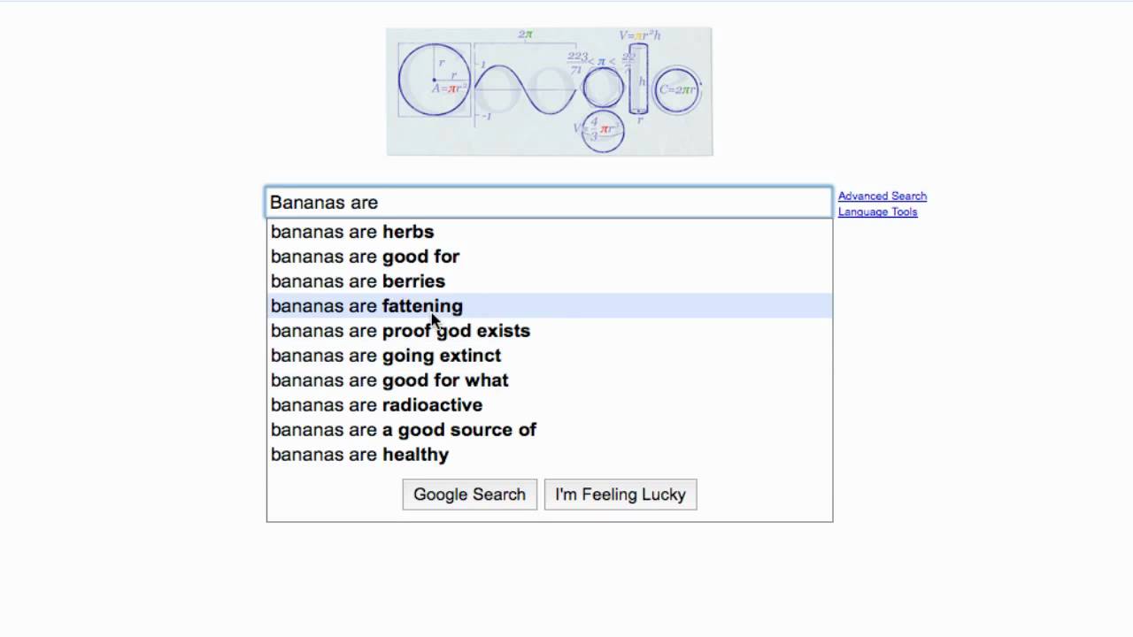Open the Advanced Search link

[x=882, y=196]
